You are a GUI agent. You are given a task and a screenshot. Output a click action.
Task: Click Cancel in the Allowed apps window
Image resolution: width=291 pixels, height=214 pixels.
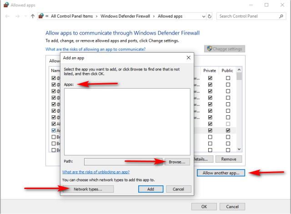[x=232, y=207]
